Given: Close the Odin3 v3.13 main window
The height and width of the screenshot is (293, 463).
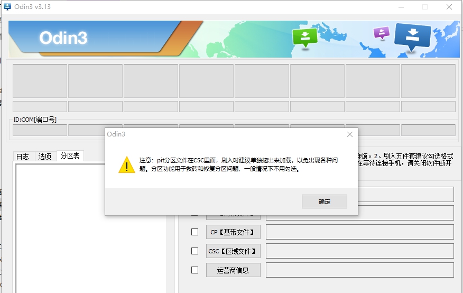Looking at the screenshot, I should tap(449, 7).
